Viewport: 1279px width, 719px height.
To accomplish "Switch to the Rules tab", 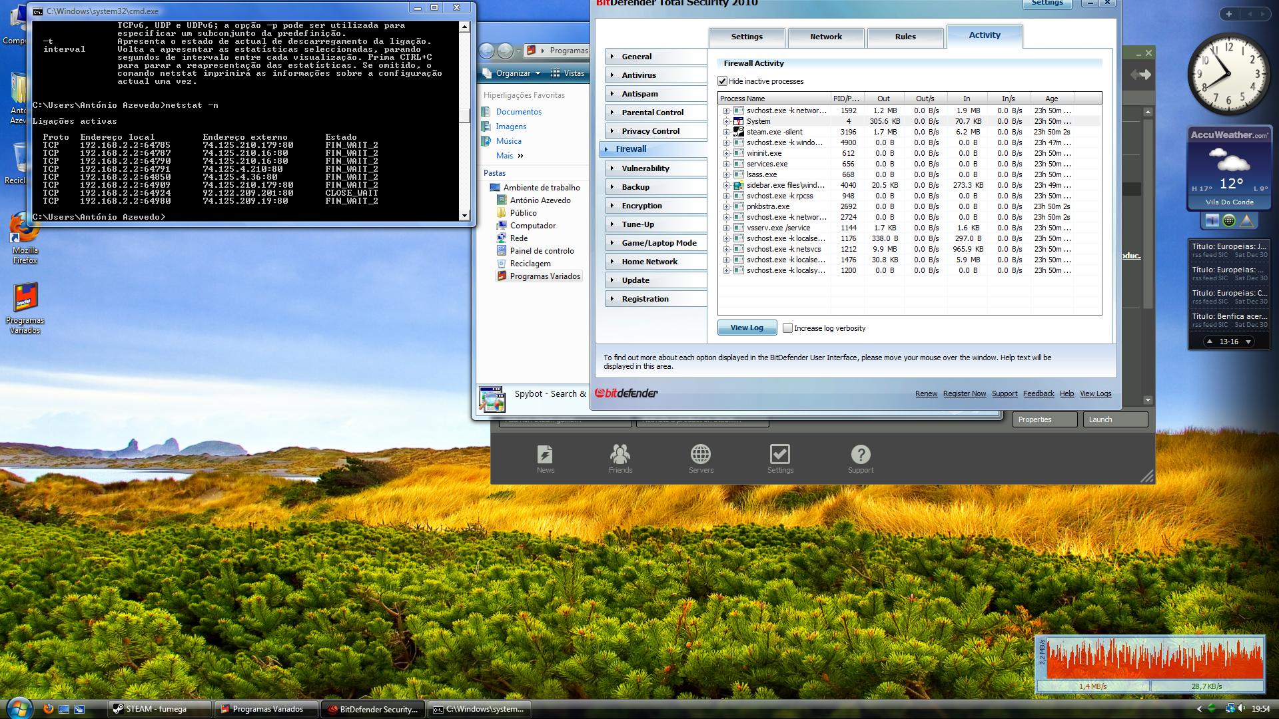I will point(905,37).
